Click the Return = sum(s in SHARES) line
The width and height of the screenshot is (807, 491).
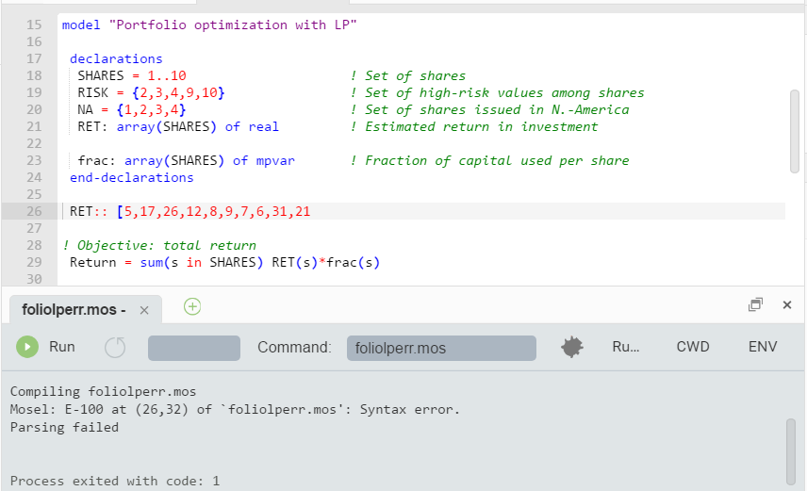pyautogui.click(x=225, y=263)
